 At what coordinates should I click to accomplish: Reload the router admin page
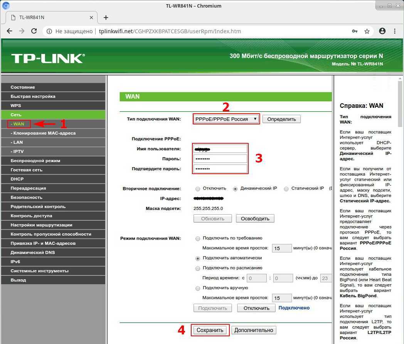[34, 31]
